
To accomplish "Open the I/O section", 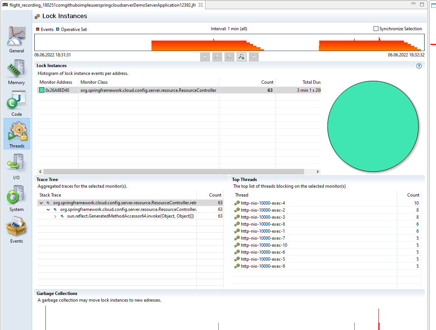I will [17, 166].
